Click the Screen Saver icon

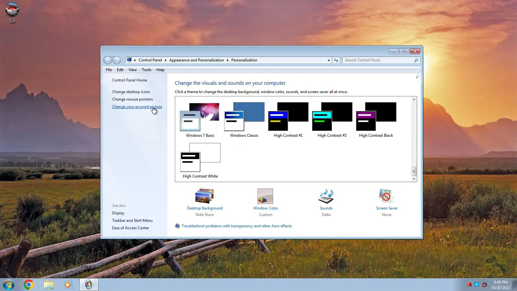(386, 196)
